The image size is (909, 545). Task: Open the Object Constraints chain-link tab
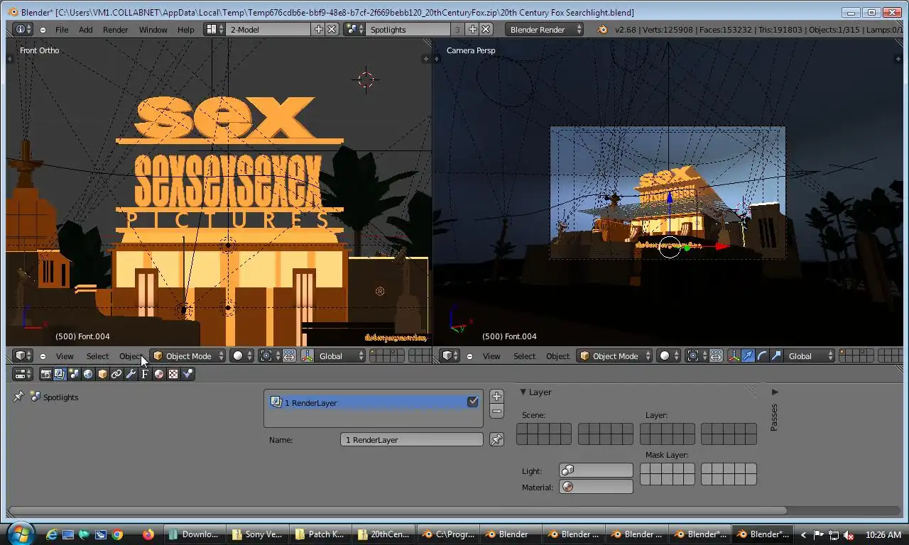click(116, 374)
